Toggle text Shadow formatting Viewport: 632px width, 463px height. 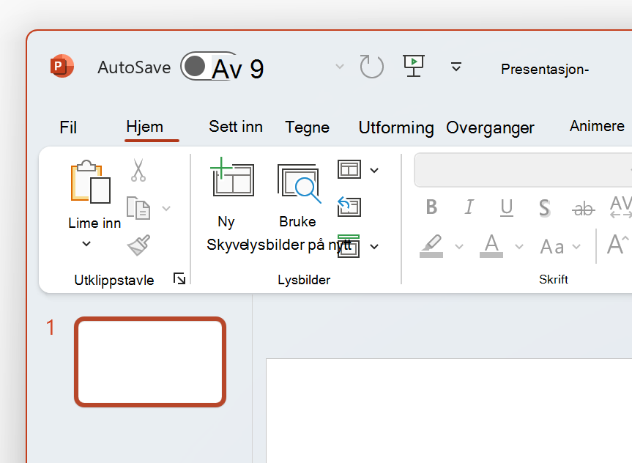point(545,208)
